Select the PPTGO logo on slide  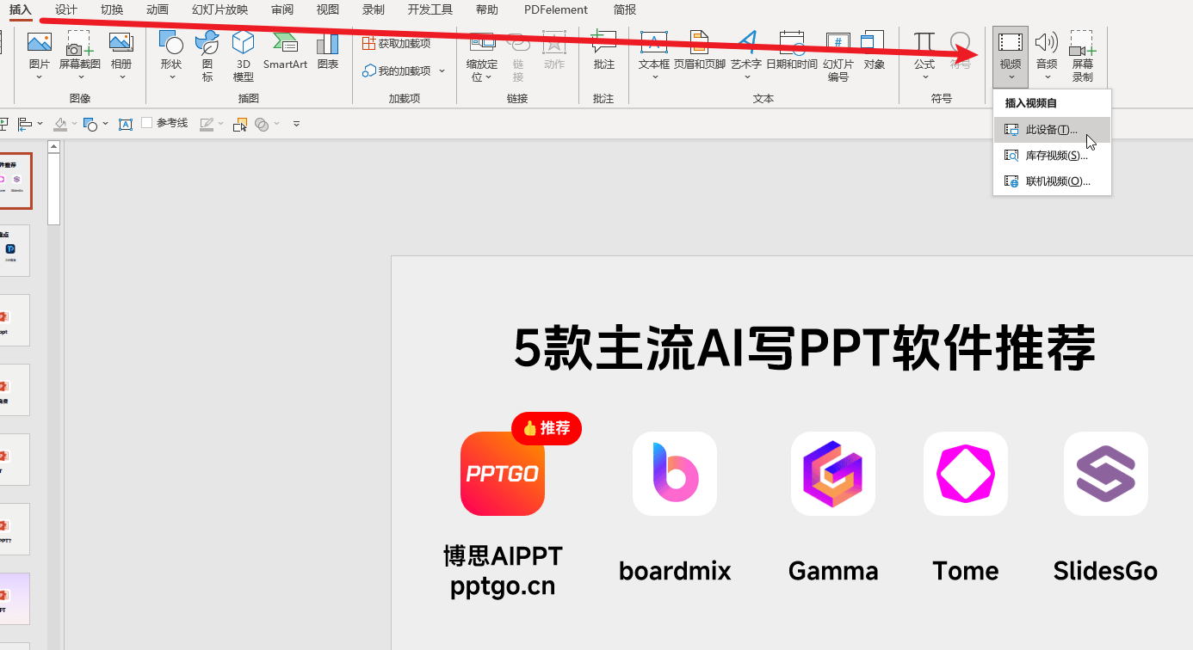pos(503,474)
